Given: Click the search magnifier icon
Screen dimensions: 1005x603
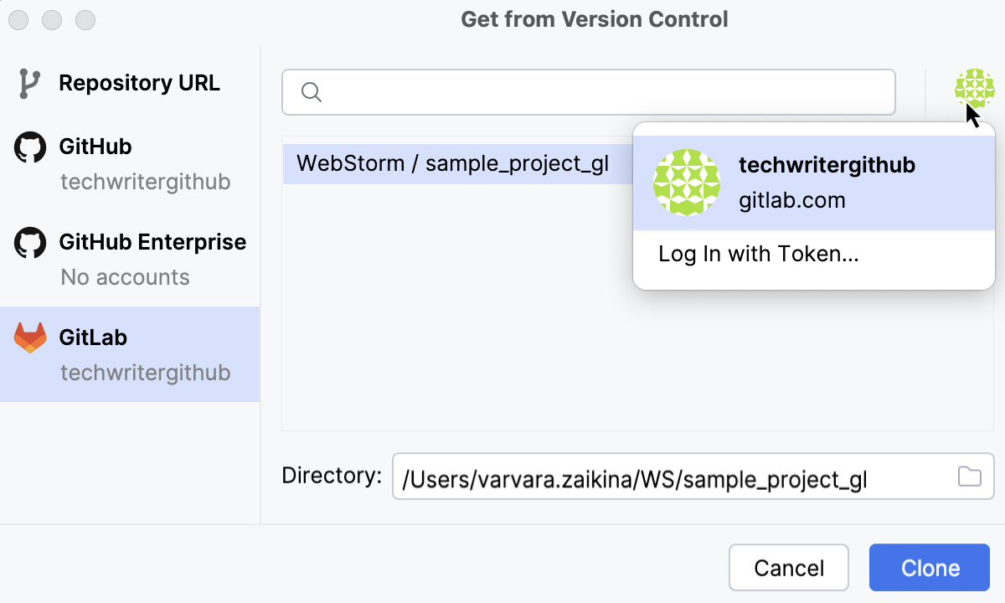Looking at the screenshot, I should pos(311,92).
